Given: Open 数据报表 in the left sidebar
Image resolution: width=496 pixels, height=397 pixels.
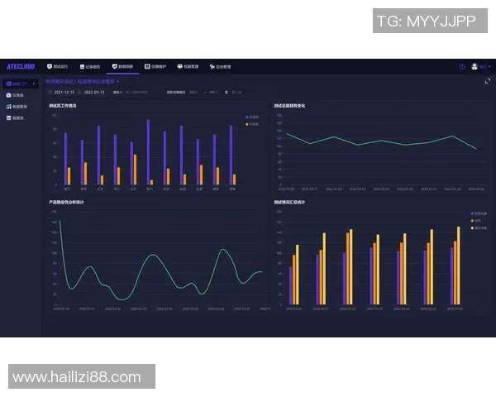Looking at the screenshot, I should pyautogui.click(x=17, y=107).
